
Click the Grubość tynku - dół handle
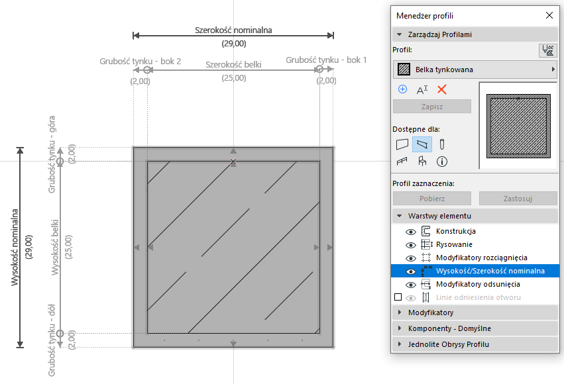click(x=60, y=334)
